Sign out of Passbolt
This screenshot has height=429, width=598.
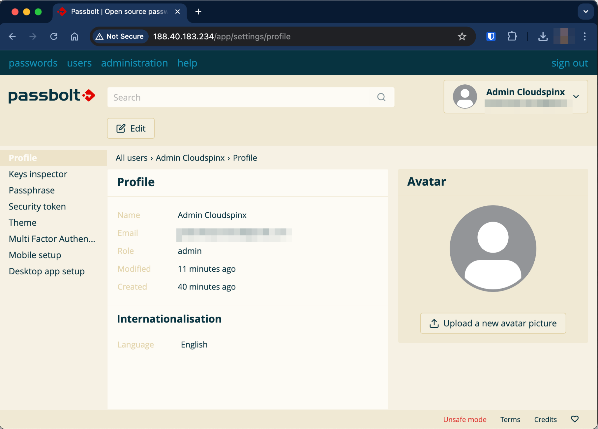point(569,63)
